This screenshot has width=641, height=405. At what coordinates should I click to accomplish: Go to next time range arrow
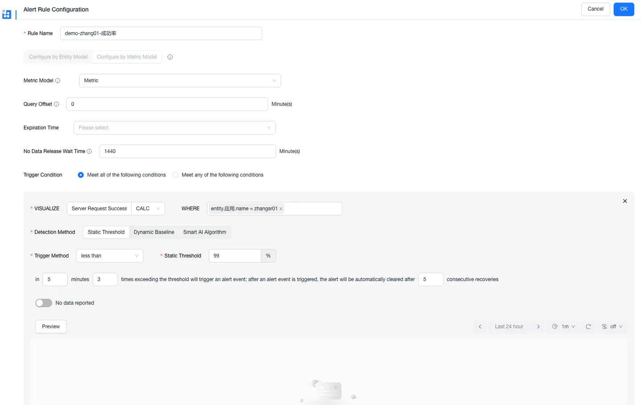tap(538, 327)
